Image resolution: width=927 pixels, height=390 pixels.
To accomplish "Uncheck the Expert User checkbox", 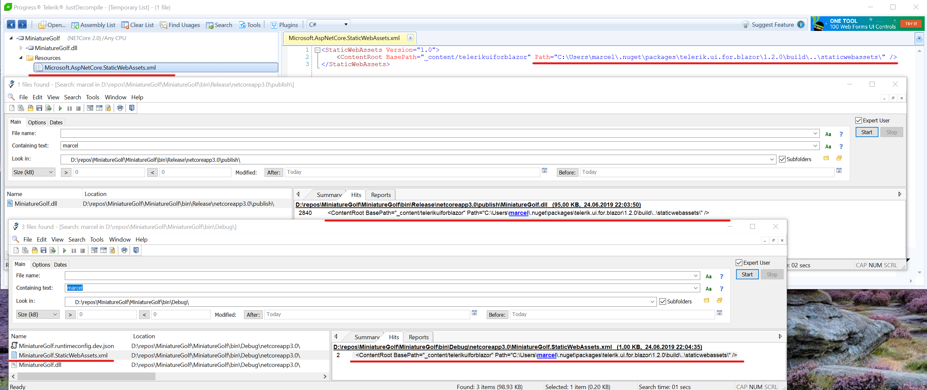I will pyautogui.click(x=858, y=120).
